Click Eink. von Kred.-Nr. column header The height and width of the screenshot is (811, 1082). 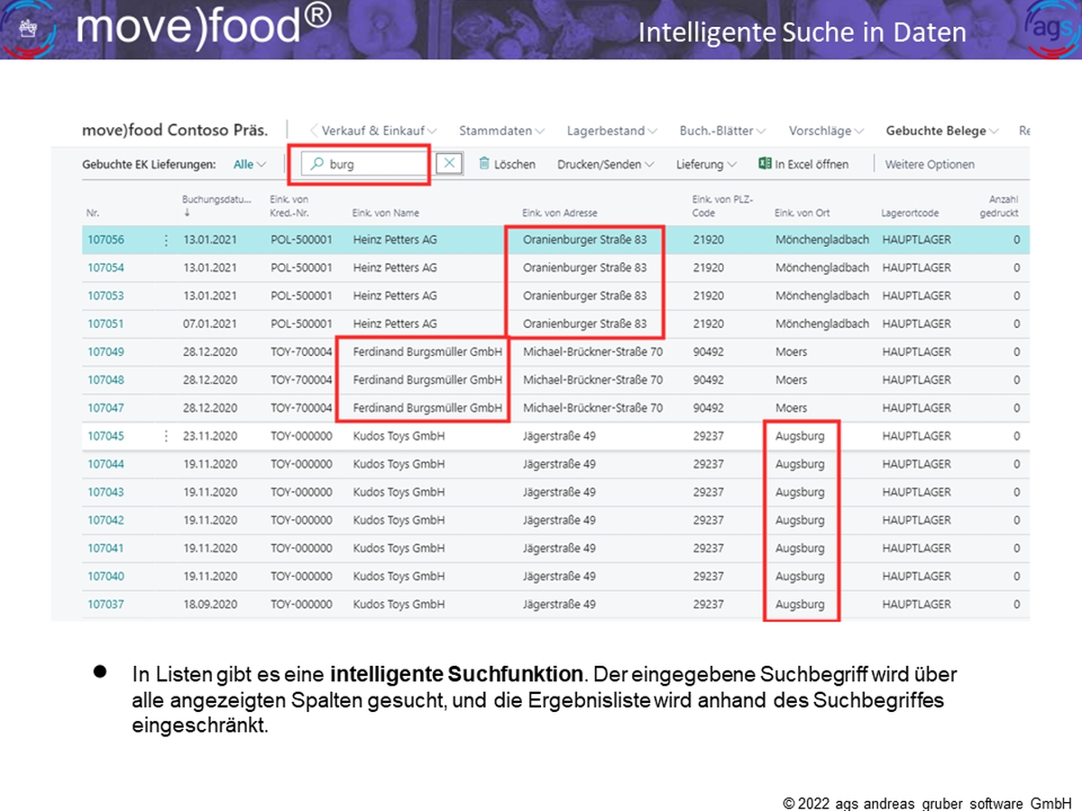[290, 205]
